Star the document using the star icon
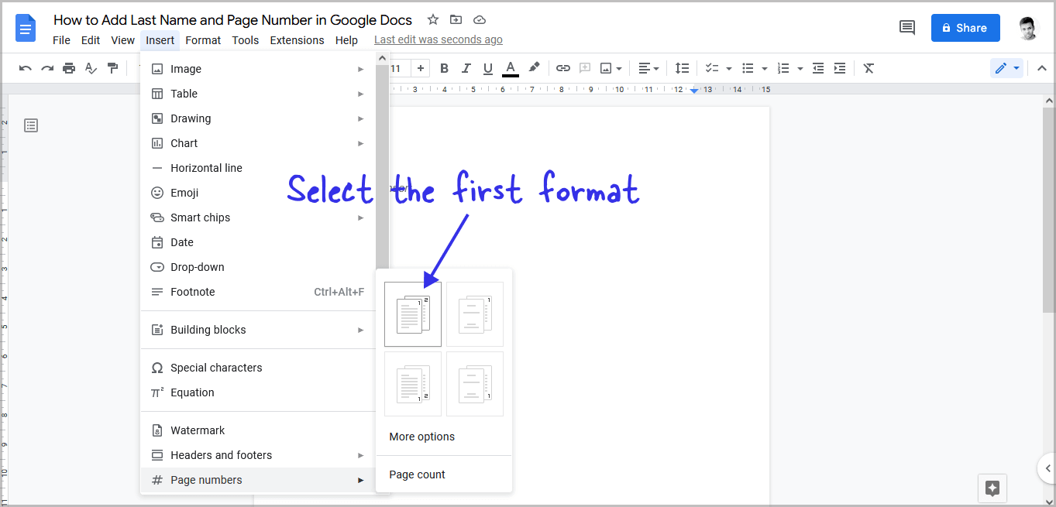The image size is (1056, 507). coord(432,19)
